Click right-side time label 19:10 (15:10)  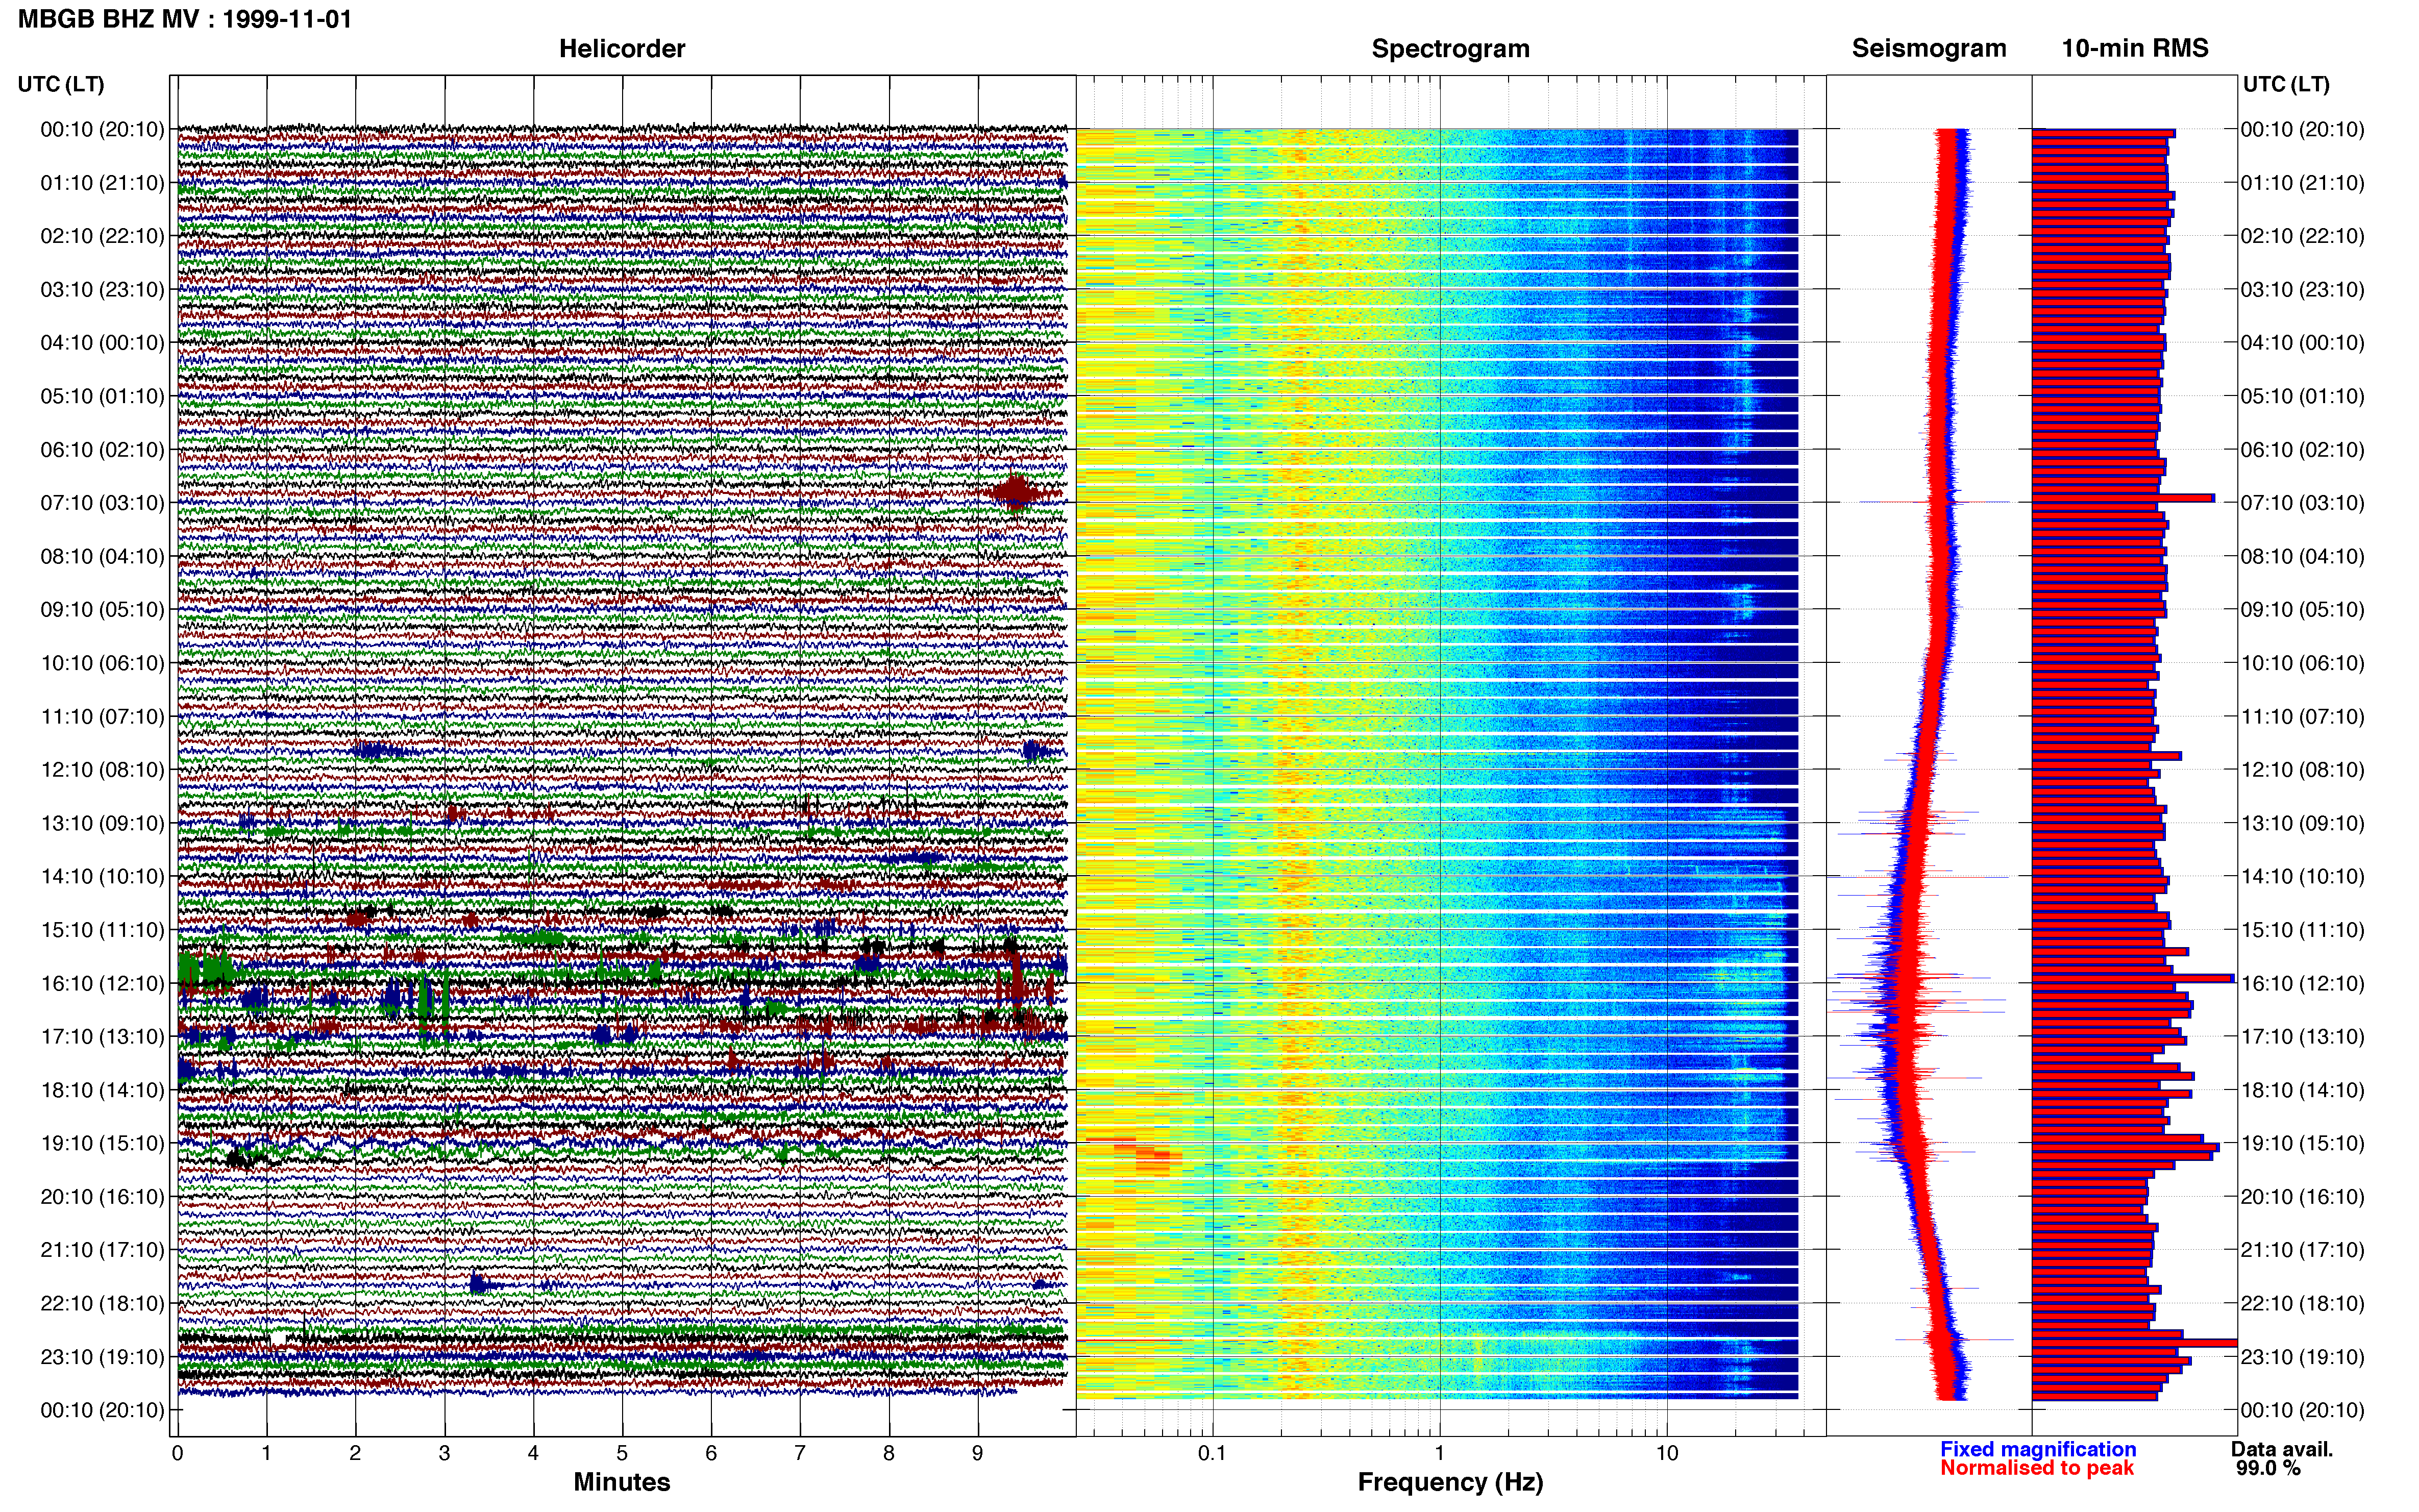point(2302,1143)
